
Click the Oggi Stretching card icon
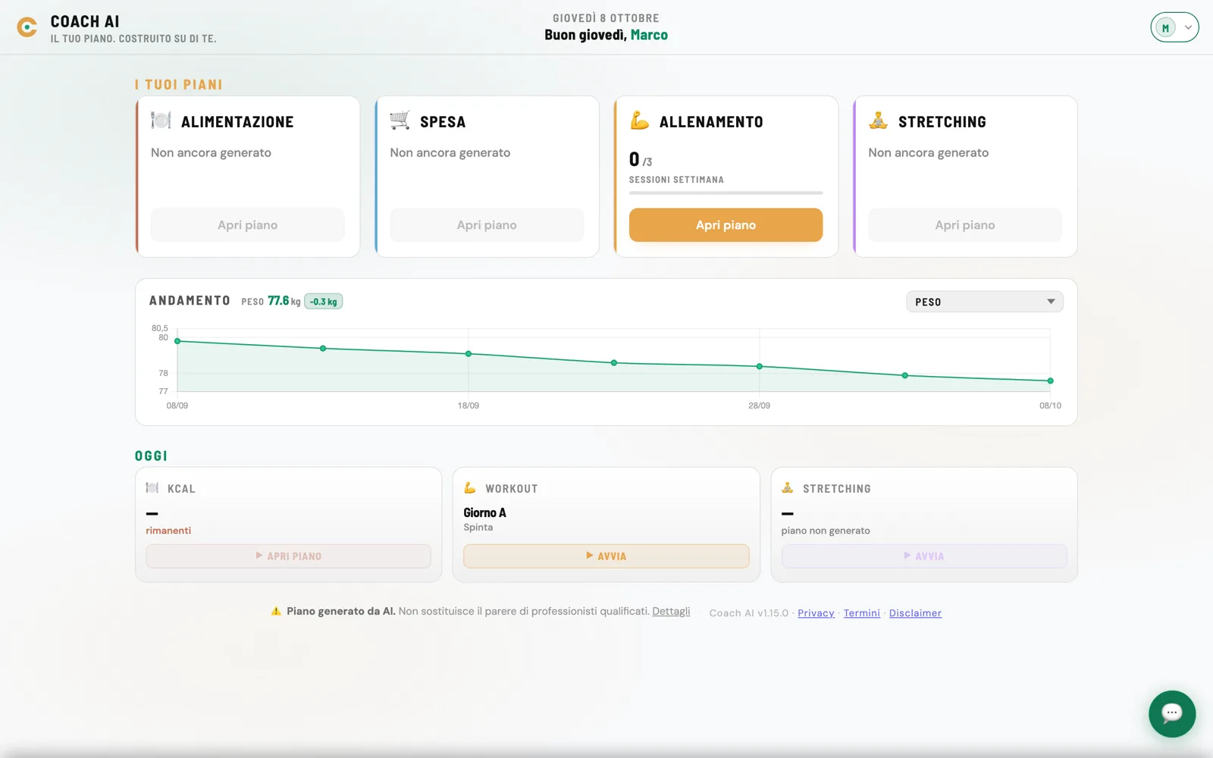tap(788, 488)
